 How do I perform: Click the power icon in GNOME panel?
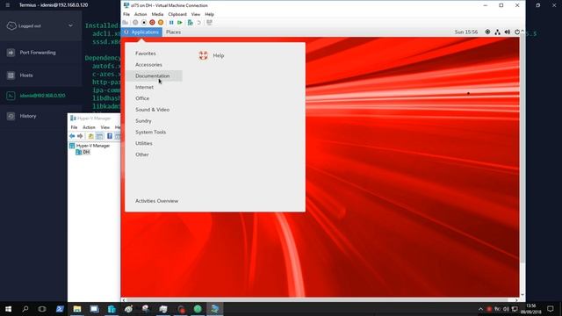[517, 32]
